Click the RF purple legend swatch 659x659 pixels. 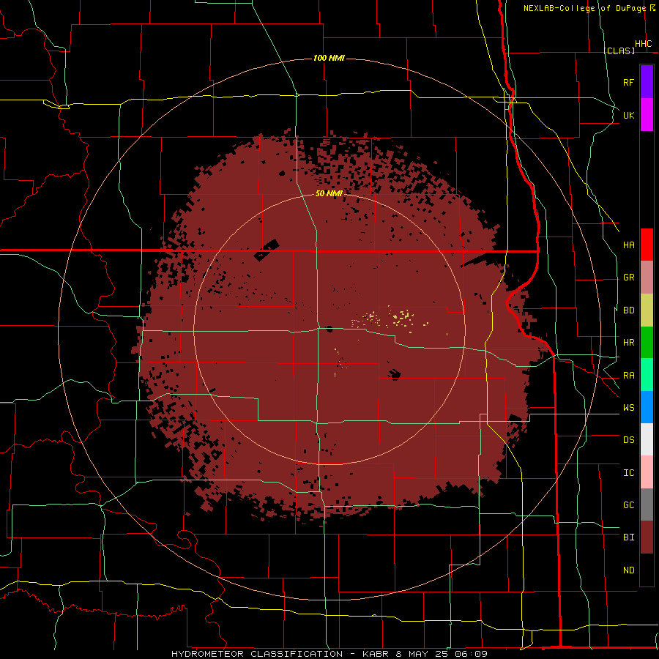(647, 82)
